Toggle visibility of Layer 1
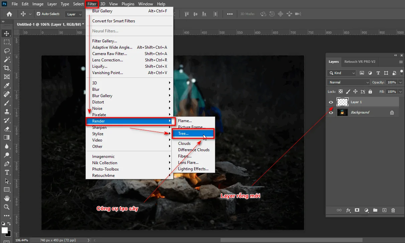405x243 pixels. pos(331,102)
